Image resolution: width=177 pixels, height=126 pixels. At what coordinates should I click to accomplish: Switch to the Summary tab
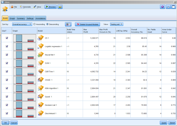pyautogui.click(x=21, y=18)
